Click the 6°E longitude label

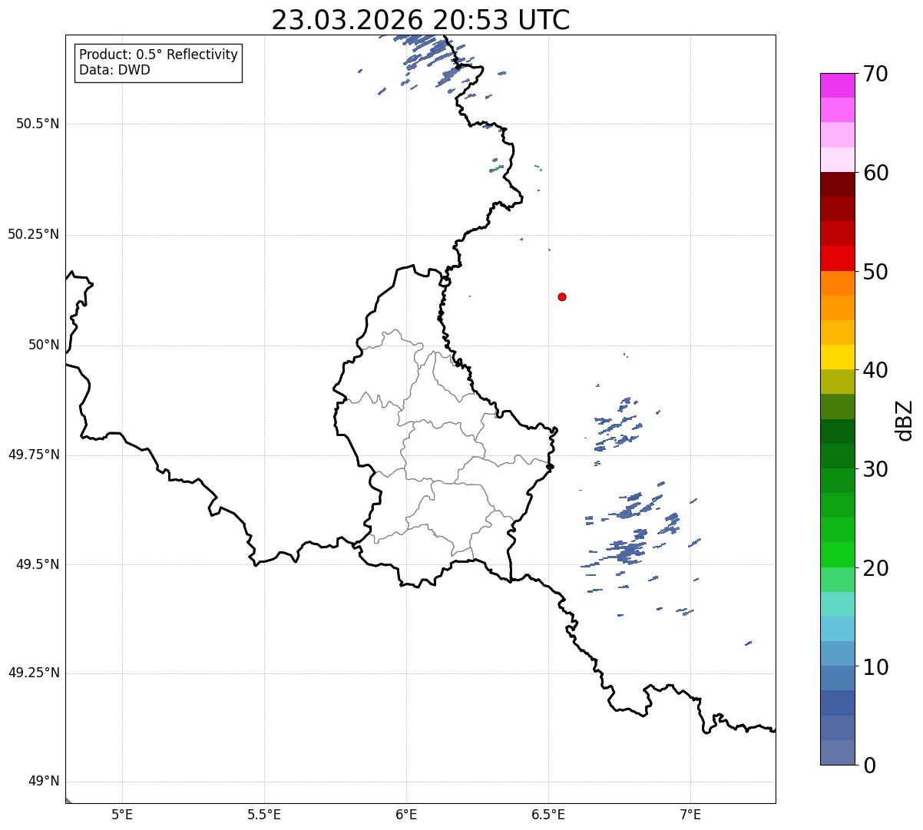406,814
